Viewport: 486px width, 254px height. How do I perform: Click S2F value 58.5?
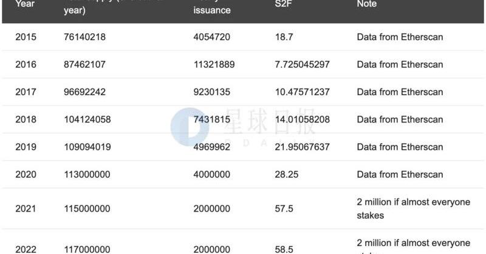coord(284,249)
